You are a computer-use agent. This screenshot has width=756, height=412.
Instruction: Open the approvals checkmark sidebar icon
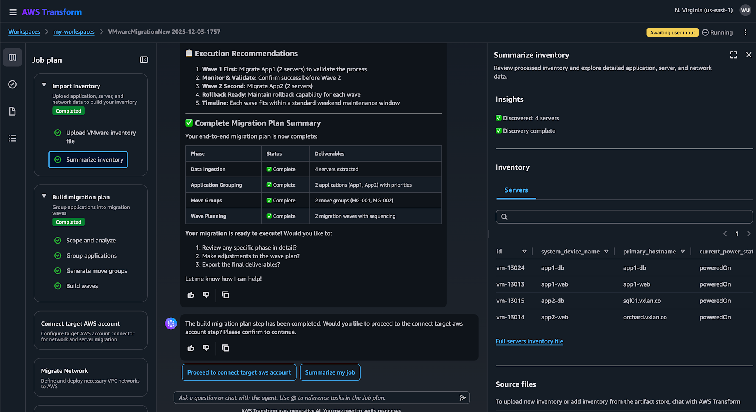pyautogui.click(x=12, y=84)
